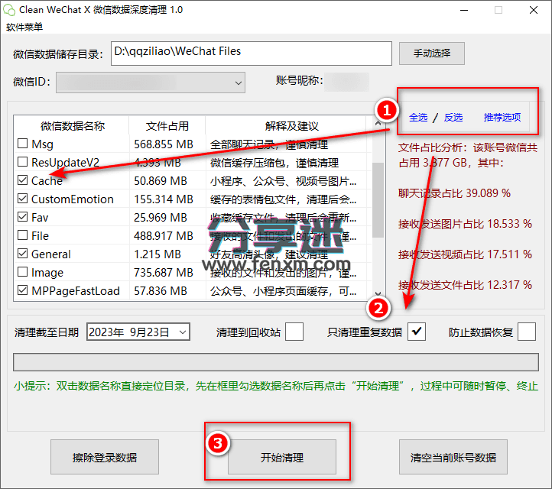Disable the 只清理重复数据 checkbox
This screenshot has width=552, height=489.
(417, 332)
